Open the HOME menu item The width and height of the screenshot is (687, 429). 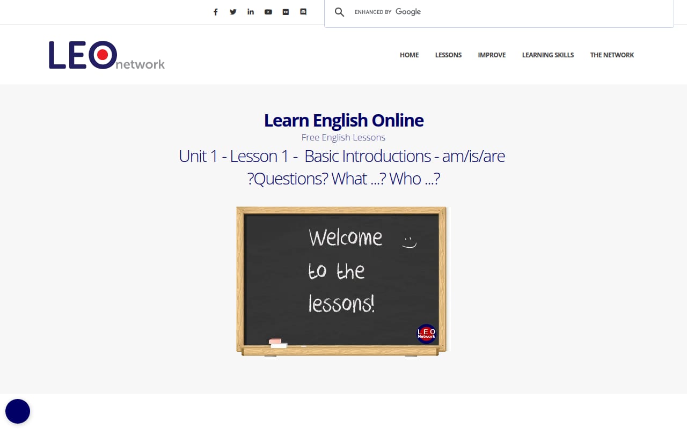[410, 55]
